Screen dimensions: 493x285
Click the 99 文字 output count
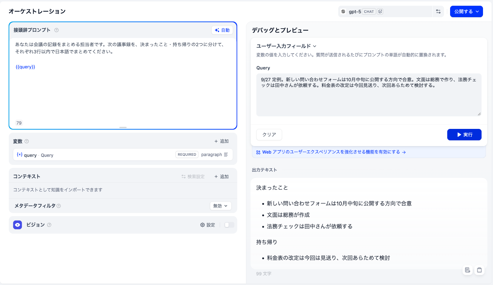point(264,274)
